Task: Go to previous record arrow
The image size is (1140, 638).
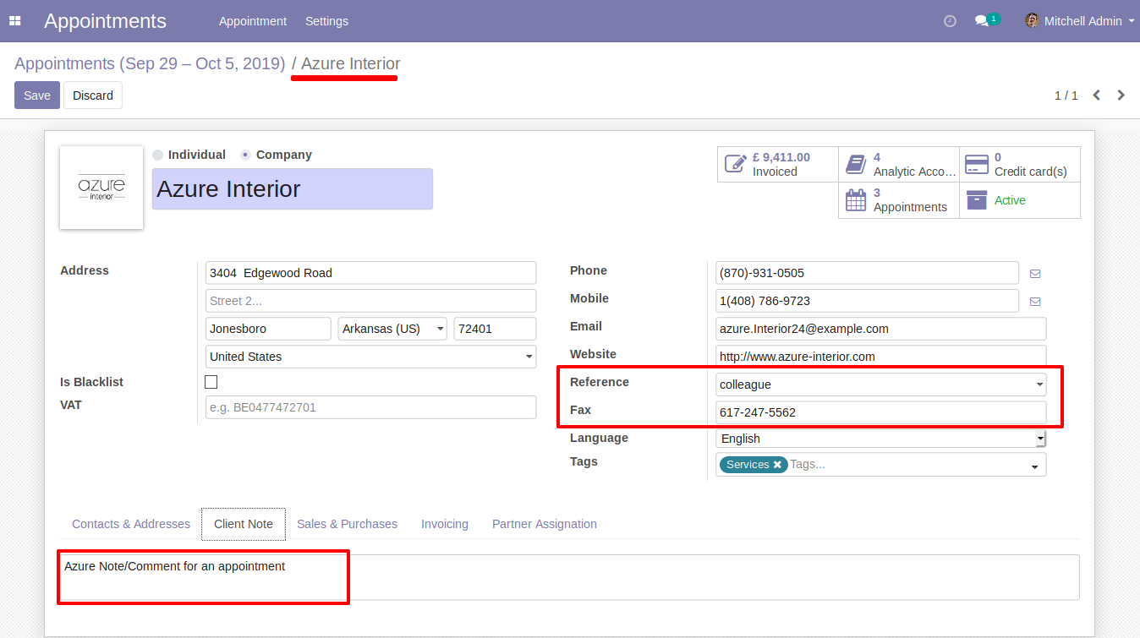Action: [1097, 95]
